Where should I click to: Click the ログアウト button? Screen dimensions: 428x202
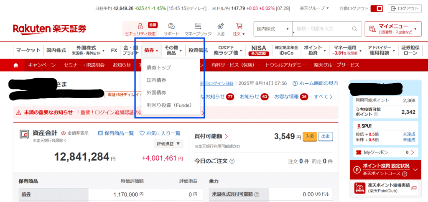click(405, 8)
